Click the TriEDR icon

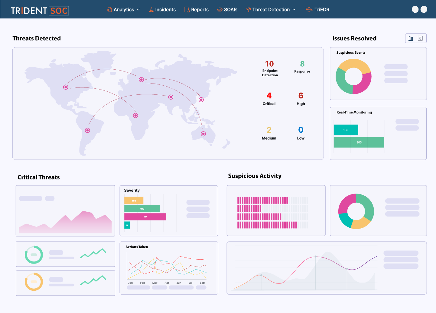pyautogui.click(x=309, y=10)
